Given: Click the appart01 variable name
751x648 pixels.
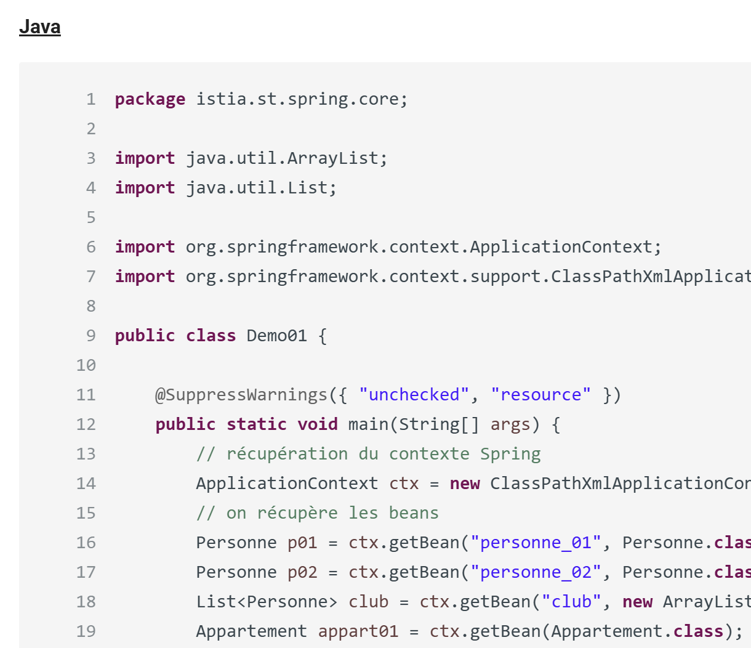Looking at the screenshot, I should click(358, 631).
